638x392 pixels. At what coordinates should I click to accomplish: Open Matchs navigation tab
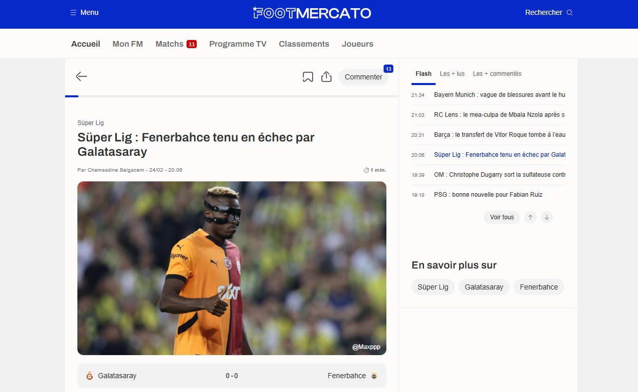[170, 44]
